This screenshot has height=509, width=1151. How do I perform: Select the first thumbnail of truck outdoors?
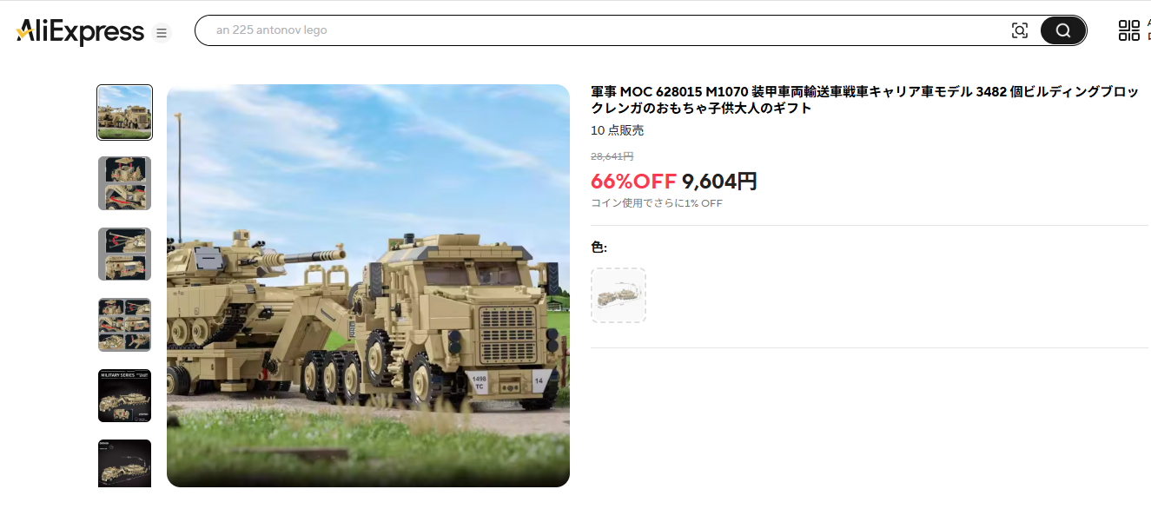pyautogui.click(x=125, y=112)
